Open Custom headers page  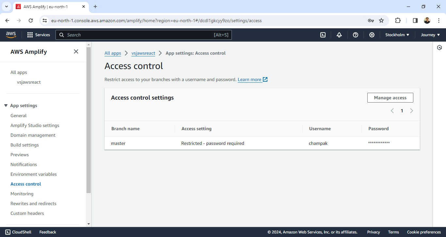27,213
